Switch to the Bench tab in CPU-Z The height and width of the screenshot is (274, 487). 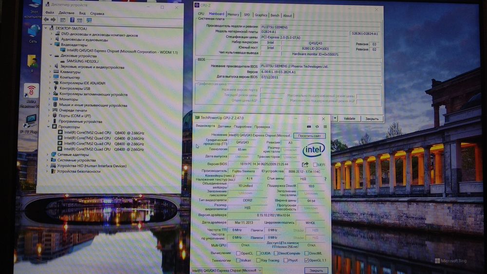tap(275, 15)
